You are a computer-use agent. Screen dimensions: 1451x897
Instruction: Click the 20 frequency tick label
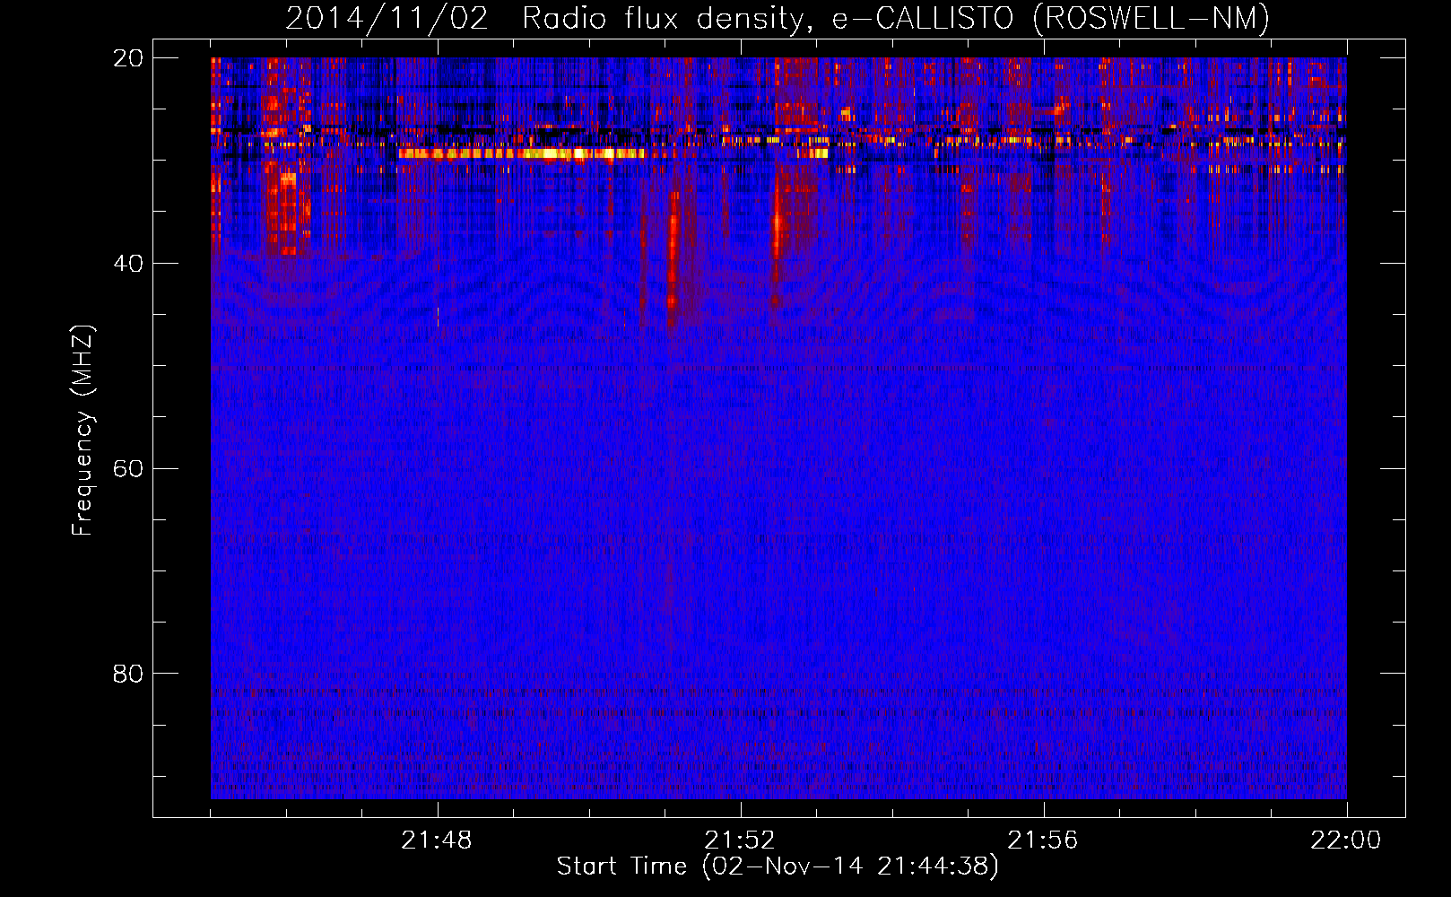point(128,58)
